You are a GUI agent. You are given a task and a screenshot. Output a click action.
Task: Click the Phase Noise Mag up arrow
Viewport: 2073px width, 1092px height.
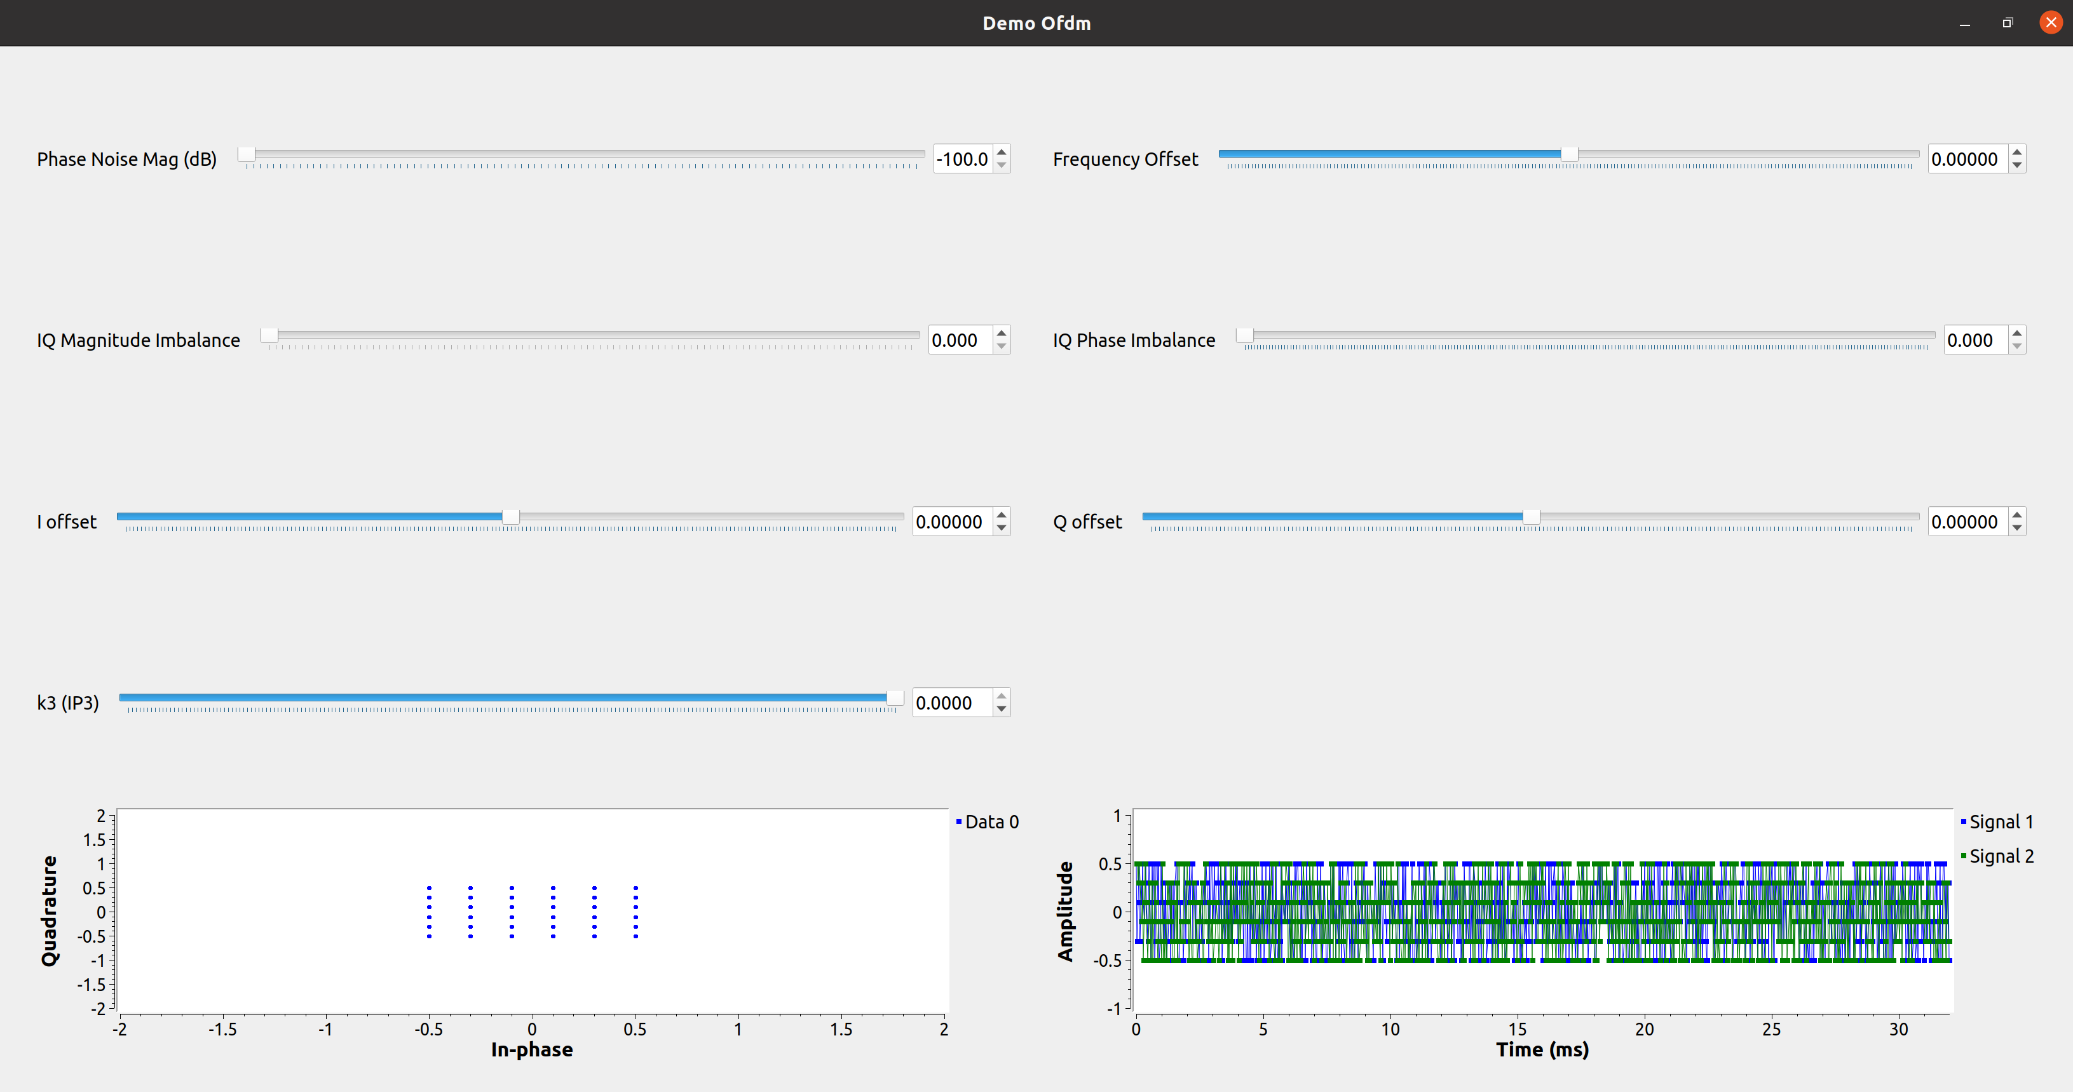click(1001, 152)
